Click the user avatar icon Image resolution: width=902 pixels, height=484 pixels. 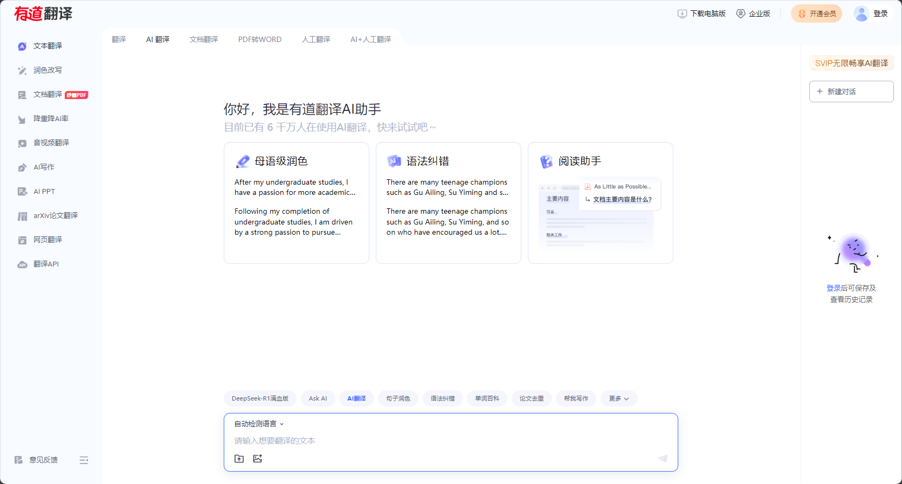(862, 13)
